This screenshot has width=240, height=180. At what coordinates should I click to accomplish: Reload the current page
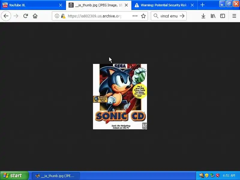25,16
